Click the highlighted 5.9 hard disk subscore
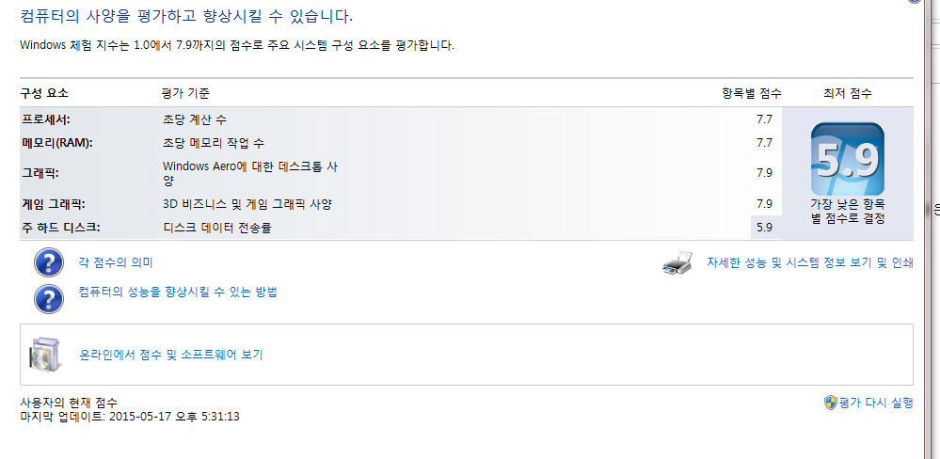 (x=764, y=227)
